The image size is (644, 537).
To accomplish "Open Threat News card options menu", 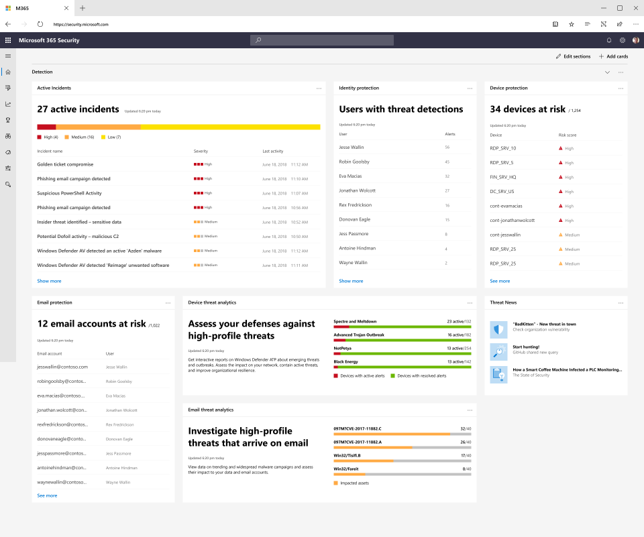I will (x=621, y=303).
